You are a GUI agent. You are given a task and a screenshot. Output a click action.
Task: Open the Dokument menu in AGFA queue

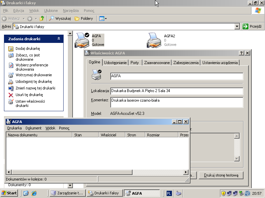pyautogui.click(x=33, y=128)
